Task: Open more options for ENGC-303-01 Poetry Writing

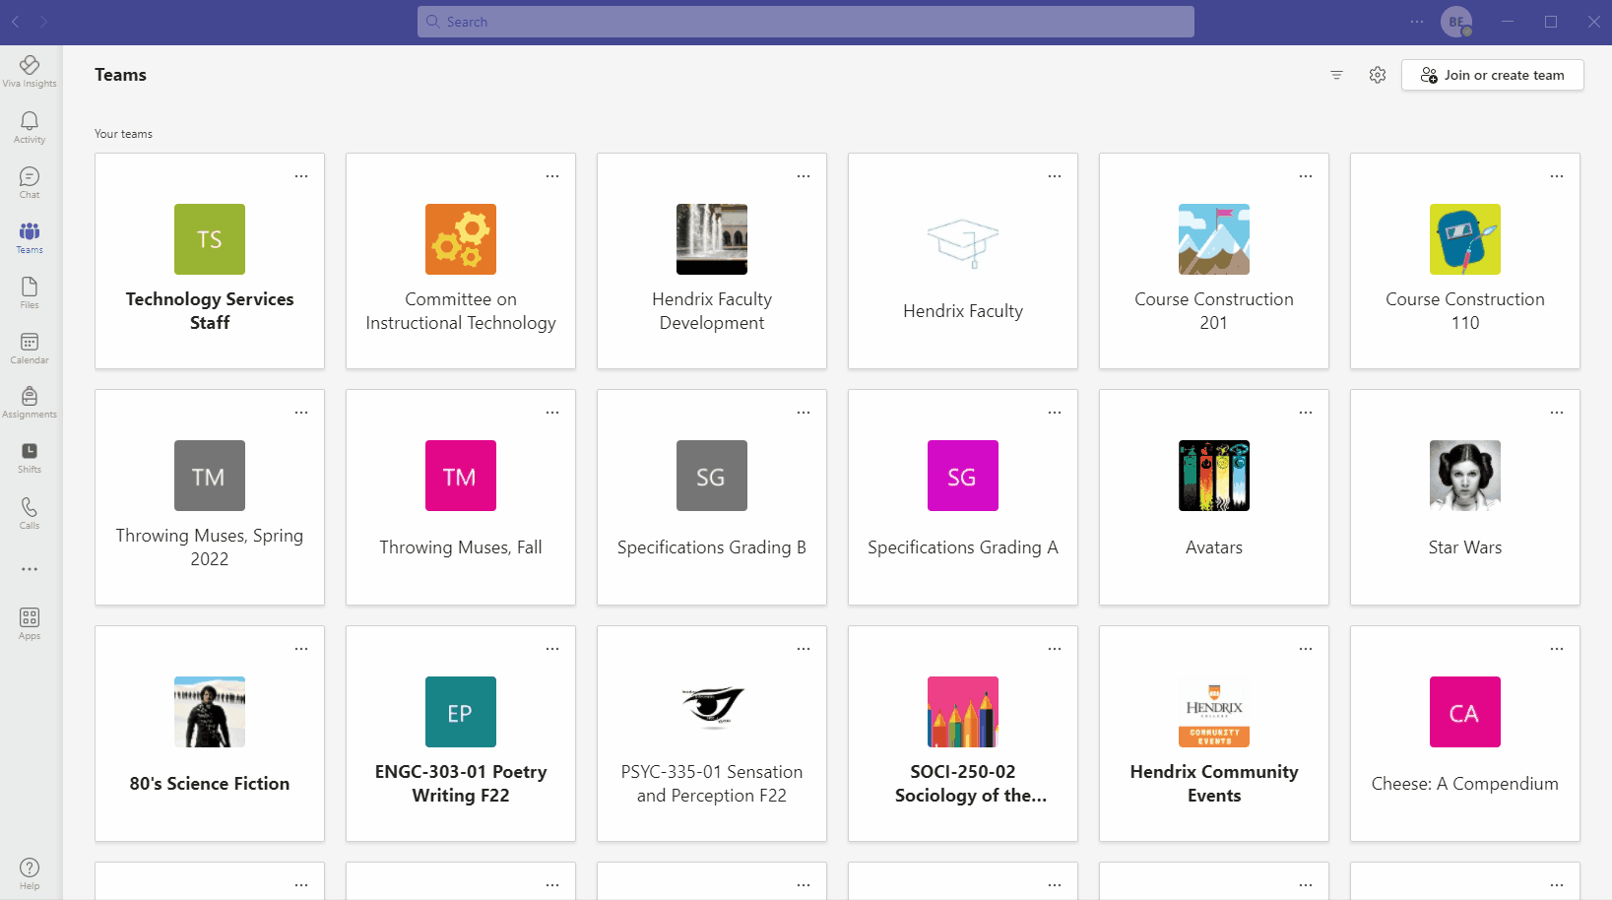Action: tap(552, 649)
